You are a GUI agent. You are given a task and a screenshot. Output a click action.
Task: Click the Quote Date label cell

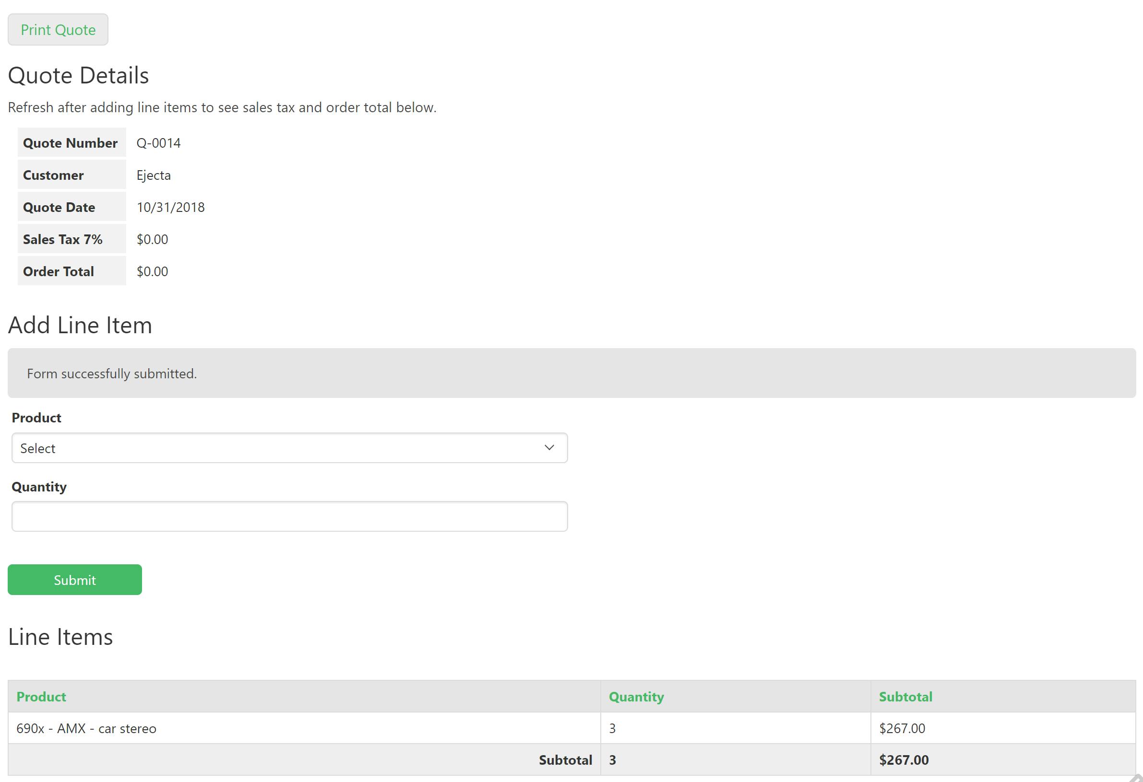[x=72, y=207]
